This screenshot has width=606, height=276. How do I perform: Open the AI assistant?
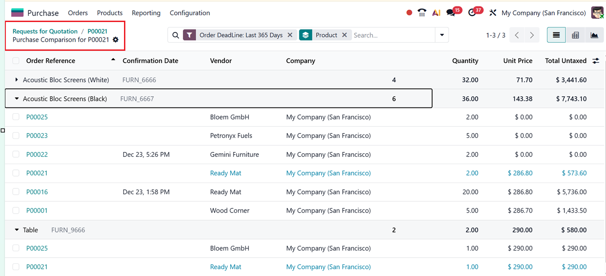tap(436, 12)
